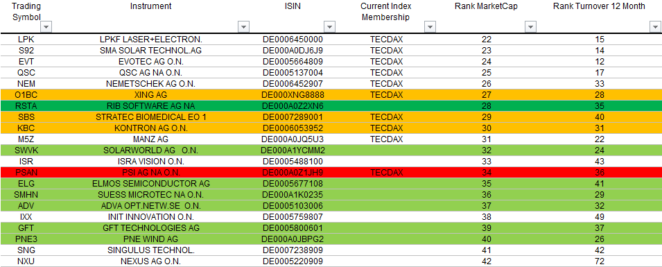
Task: Click ISIN DE0005800601 for GFT Technologies
Action: (x=293, y=227)
